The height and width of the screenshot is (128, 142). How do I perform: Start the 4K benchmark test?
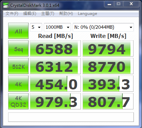(18, 84)
